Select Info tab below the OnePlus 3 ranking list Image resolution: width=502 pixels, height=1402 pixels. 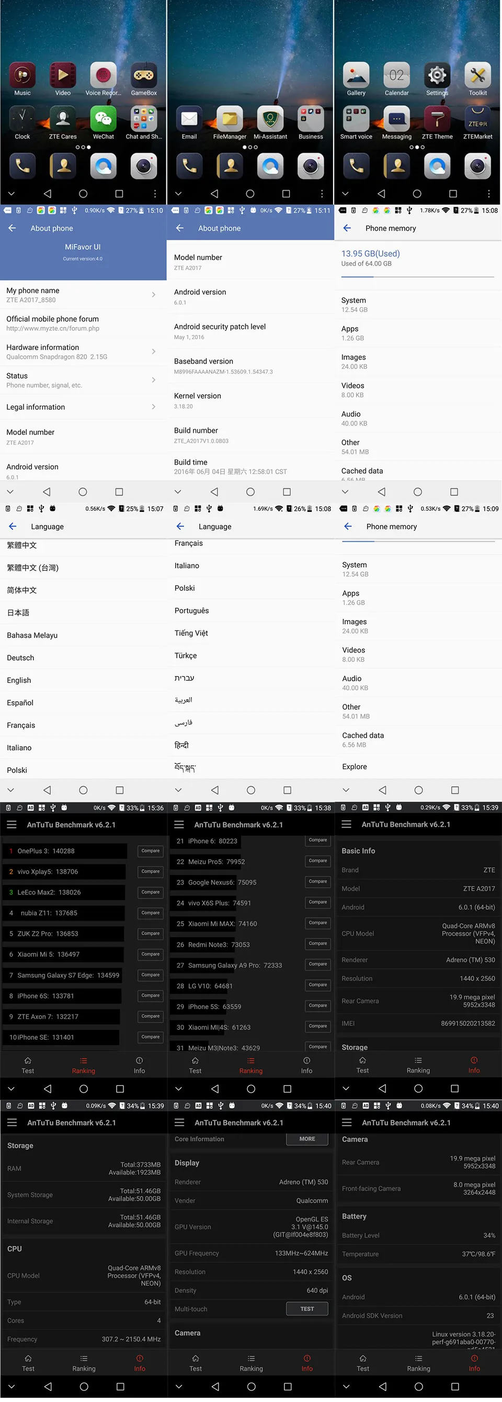pos(139,1065)
